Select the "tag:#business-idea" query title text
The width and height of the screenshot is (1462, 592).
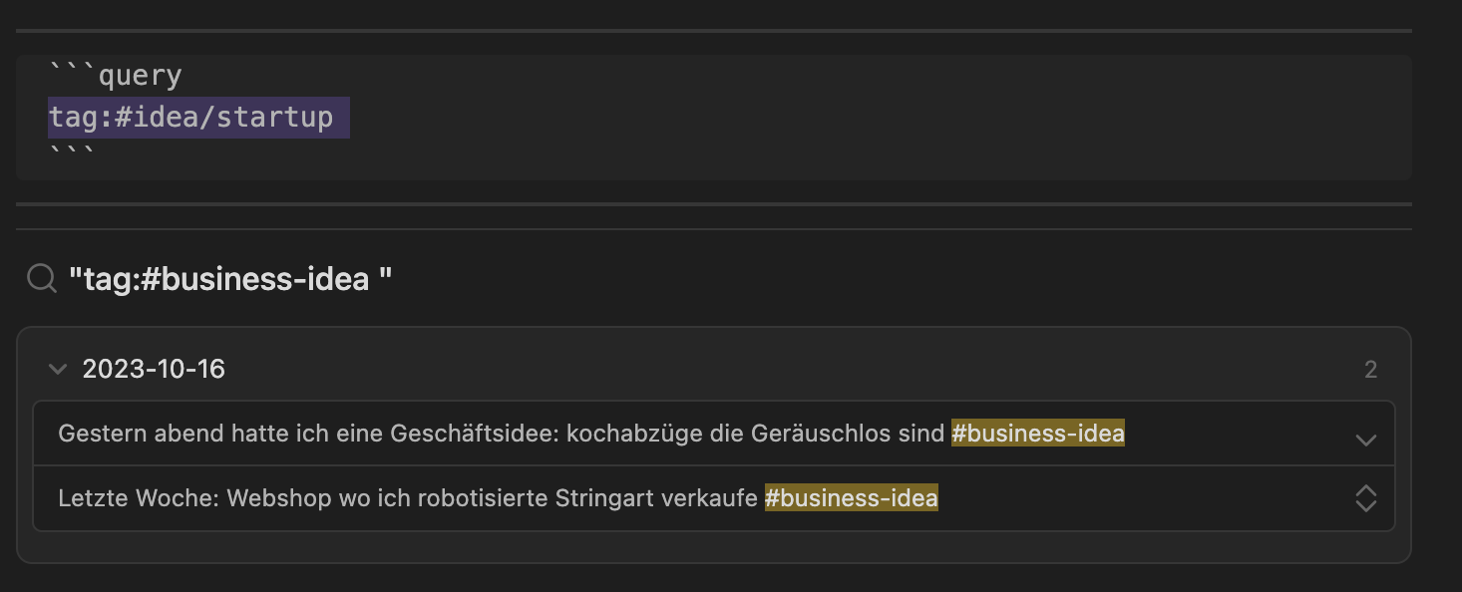click(x=230, y=279)
